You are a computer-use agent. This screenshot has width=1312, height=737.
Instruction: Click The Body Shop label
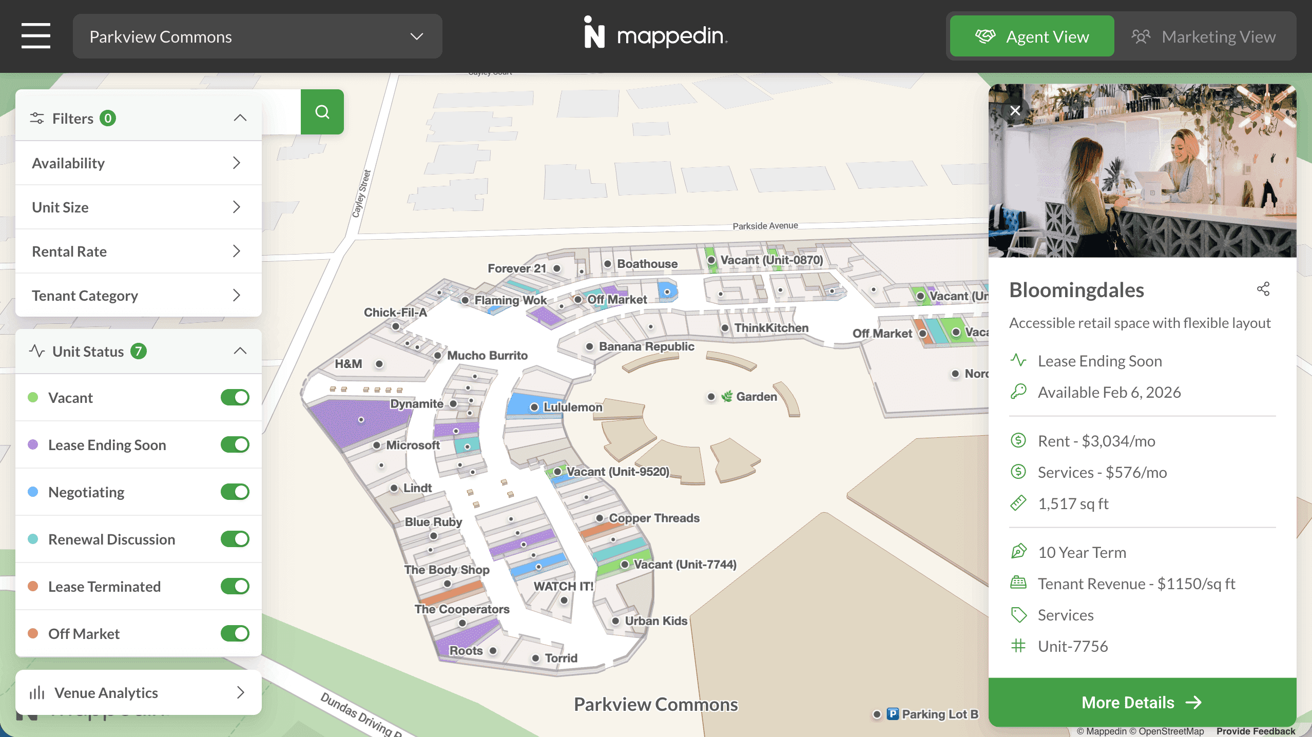coord(447,570)
